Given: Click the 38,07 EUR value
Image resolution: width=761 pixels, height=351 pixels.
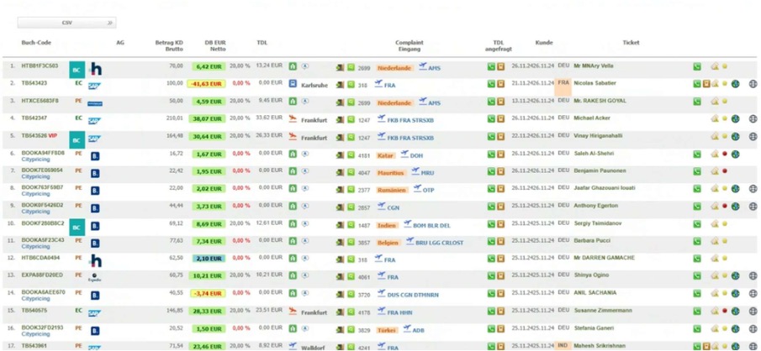Looking at the screenshot, I should click(209, 118).
